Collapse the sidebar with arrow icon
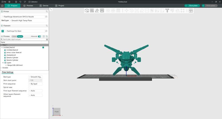This screenshot has width=222, height=119. click(x=51, y=9)
